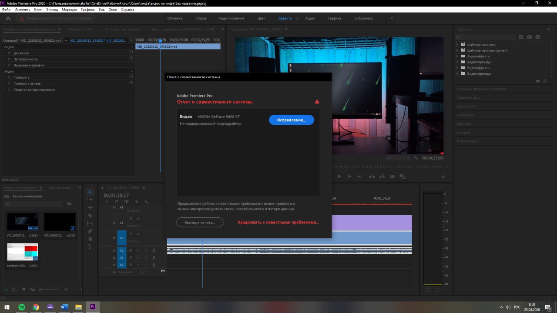The image size is (557, 313).
Task: Open Program monitor button editor plus
Action: pyautogui.click(x=443, y=176)
